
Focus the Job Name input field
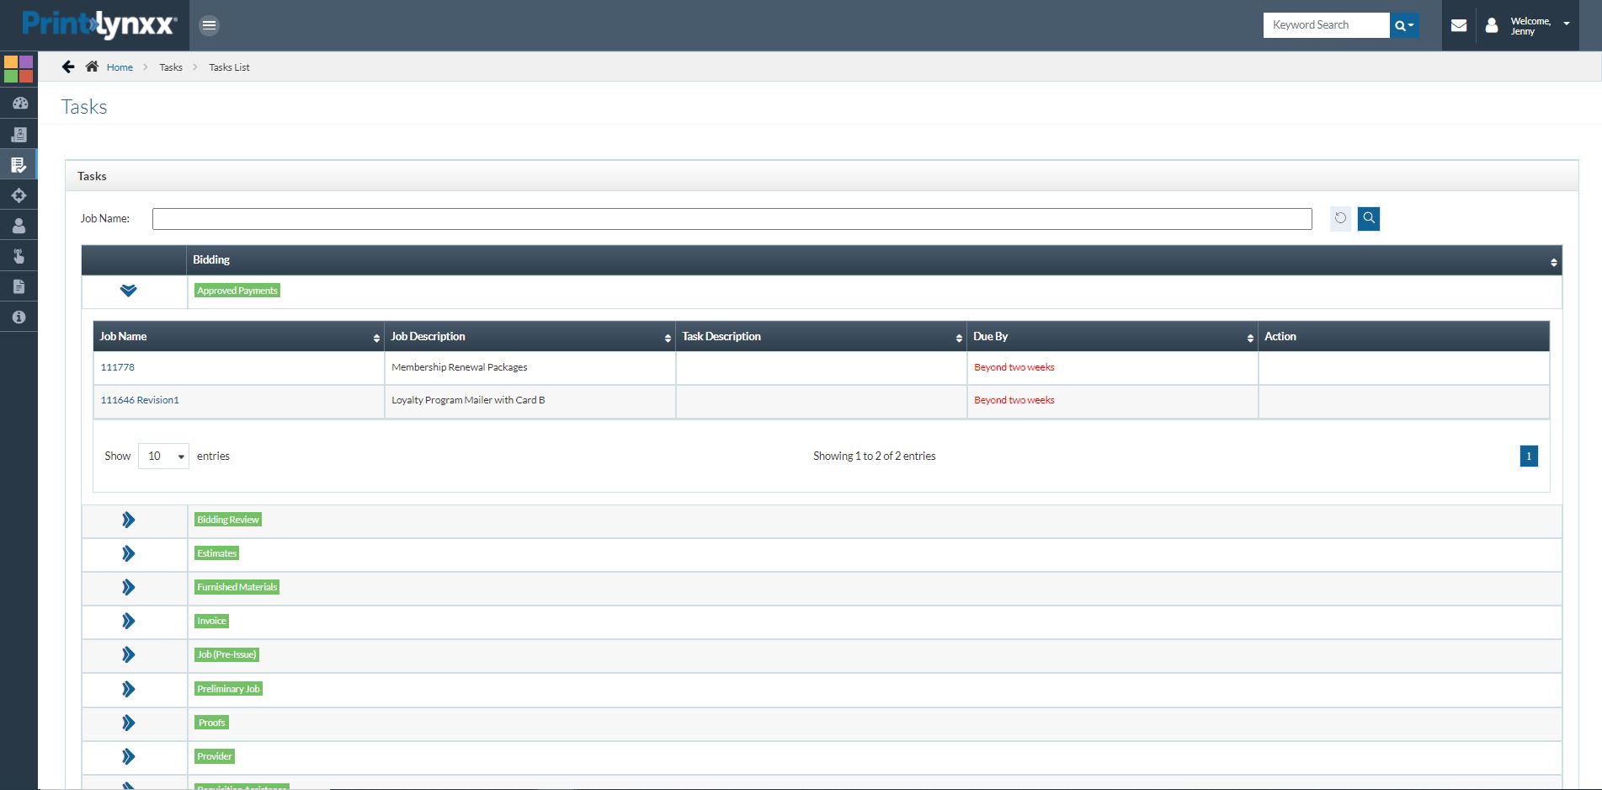click(x=732, y=219)
